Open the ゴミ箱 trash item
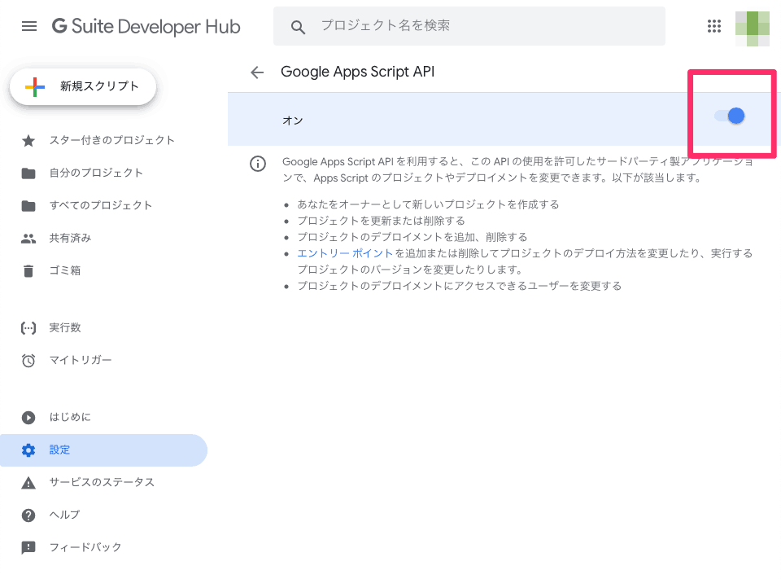The width and height of the screenshot is (781, 579). pyautogui.click(x=64, y=270)
